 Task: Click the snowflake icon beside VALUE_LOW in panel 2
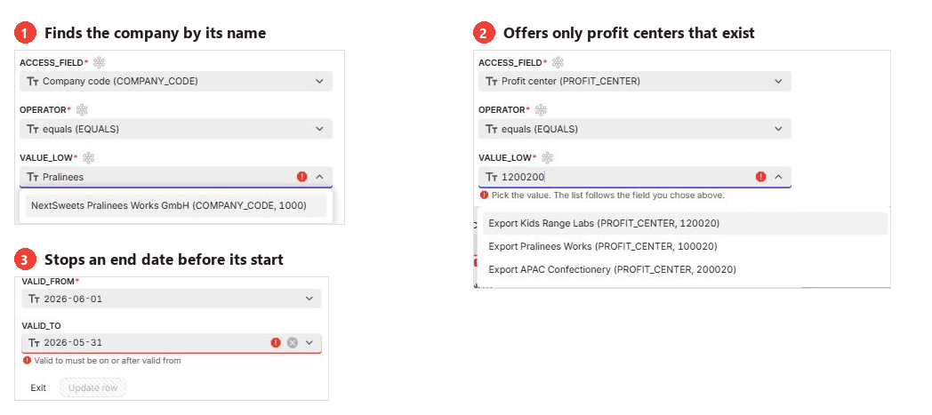pyautogui.click(x=548, y=157)
